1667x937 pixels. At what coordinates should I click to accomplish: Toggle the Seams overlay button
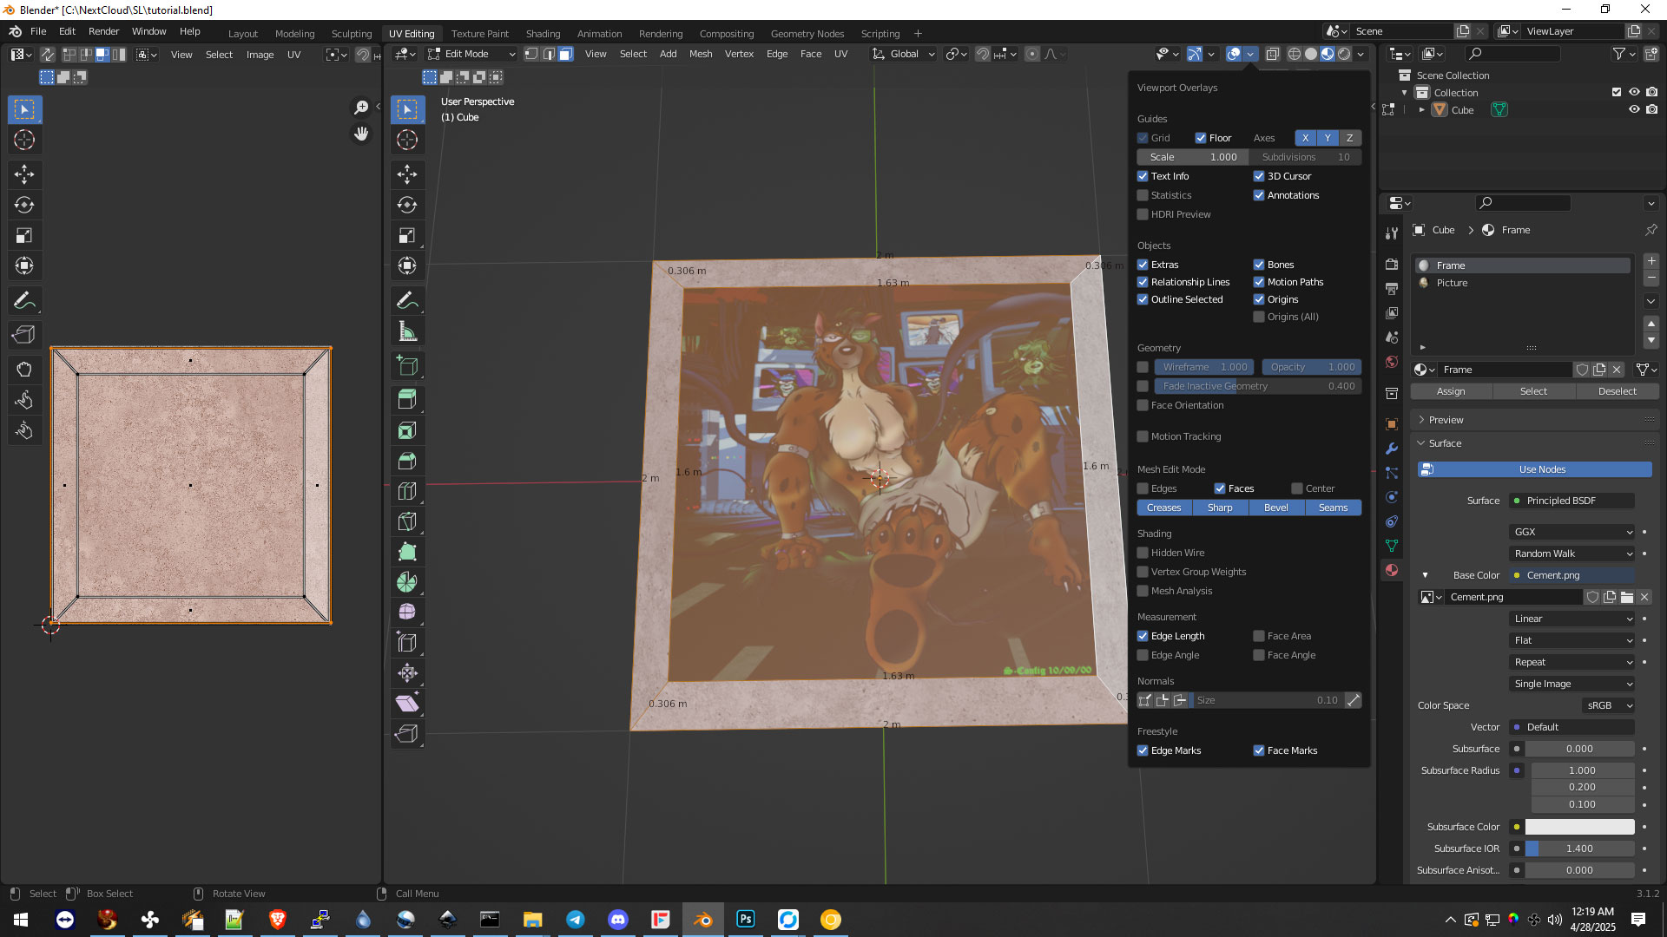(x=1333, y=508)
